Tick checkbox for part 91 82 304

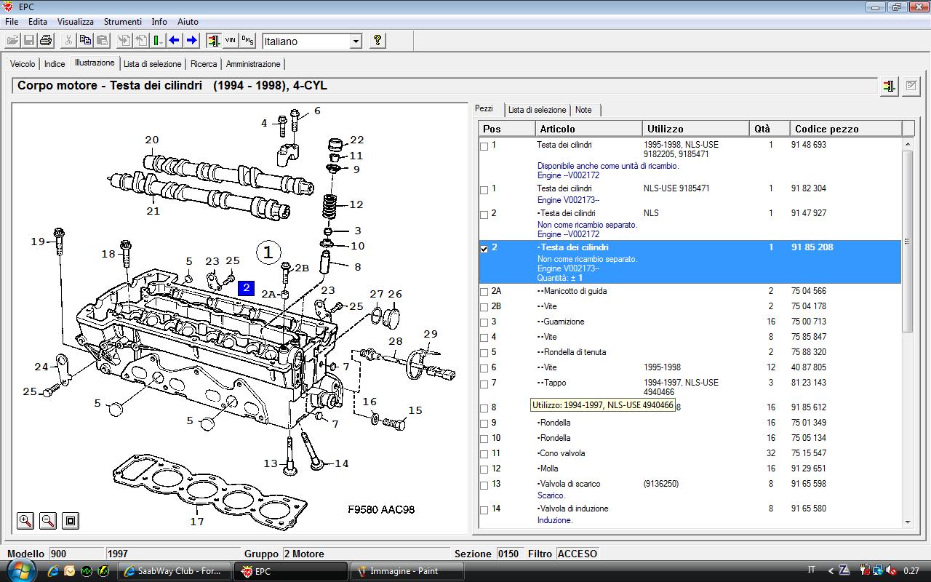484,190
